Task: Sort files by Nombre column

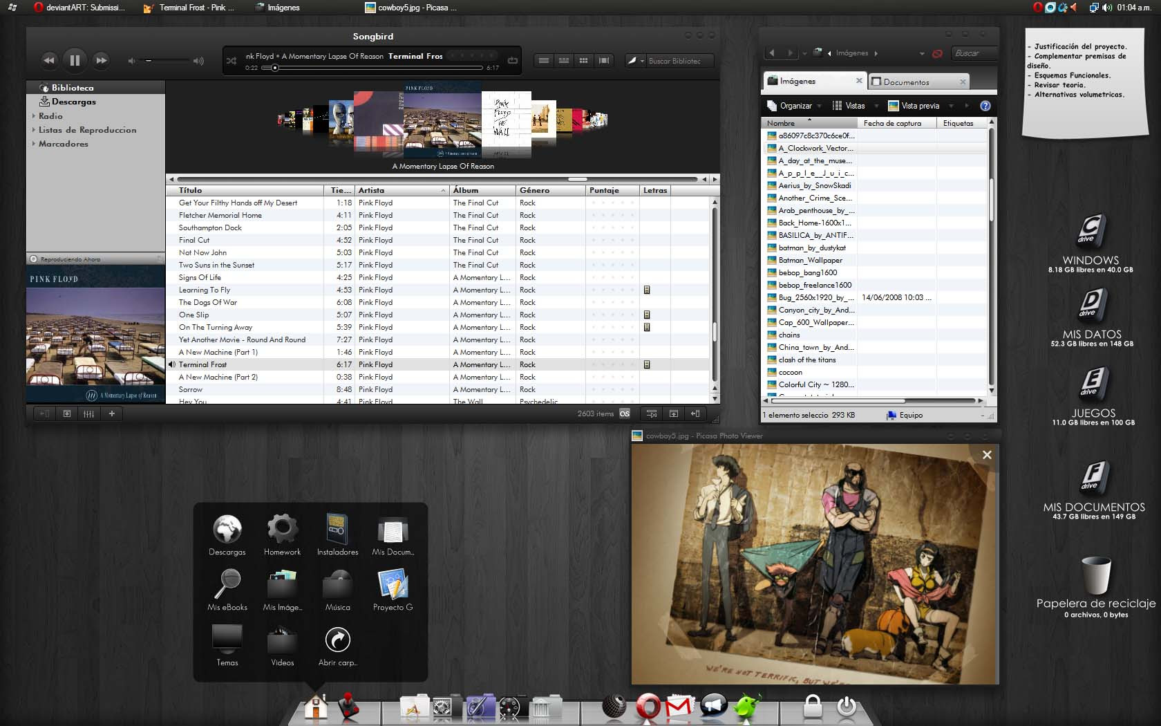Action: 810,123
